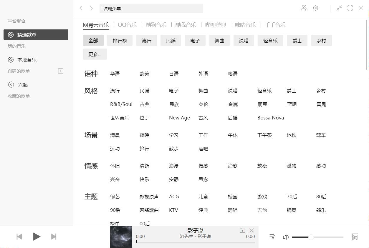Open the 华语 language filter
This screenshot has width=369, height=248.
tap(115, 74)
